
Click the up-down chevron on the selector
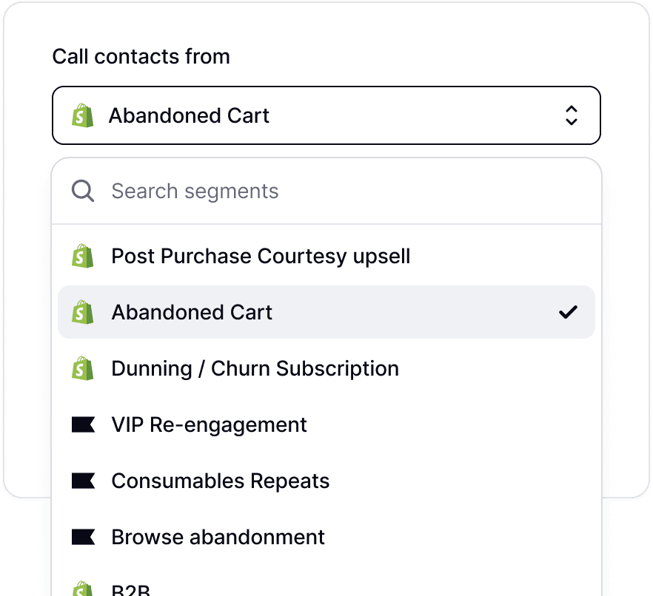(572, 115)
